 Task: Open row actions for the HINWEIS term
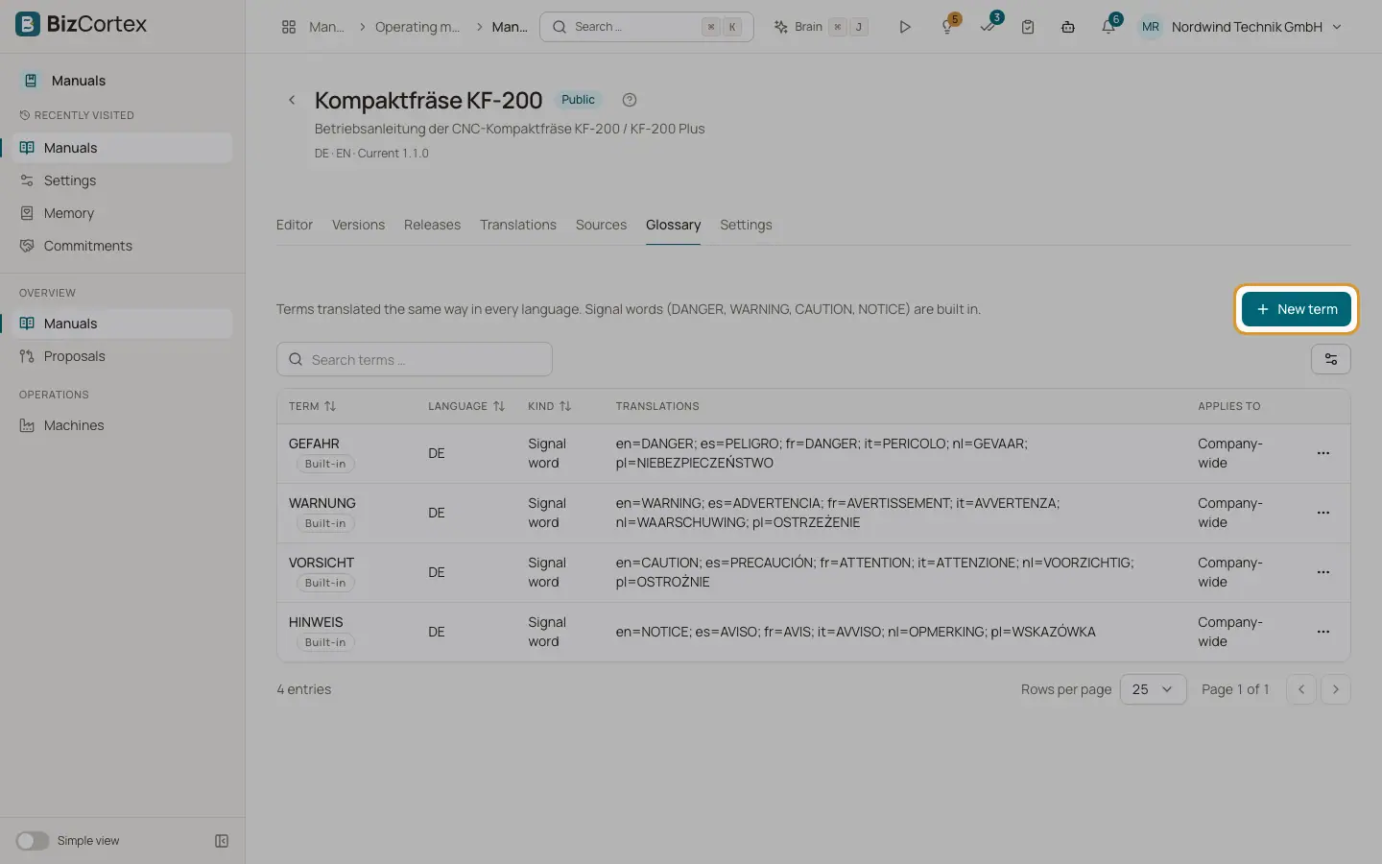pyautogui.click(x=1323, y=632)
